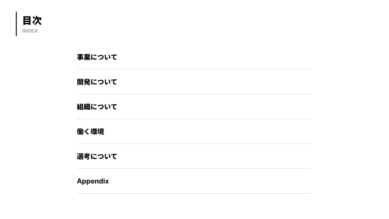Click the kanji 選考 in the fifth entry
389x219 pixels.
tap(83, 157)
